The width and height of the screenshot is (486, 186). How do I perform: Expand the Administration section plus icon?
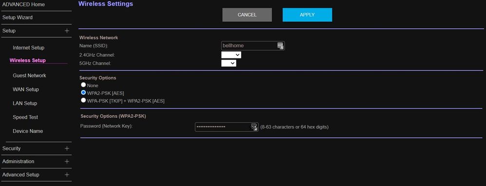point(67,162)
